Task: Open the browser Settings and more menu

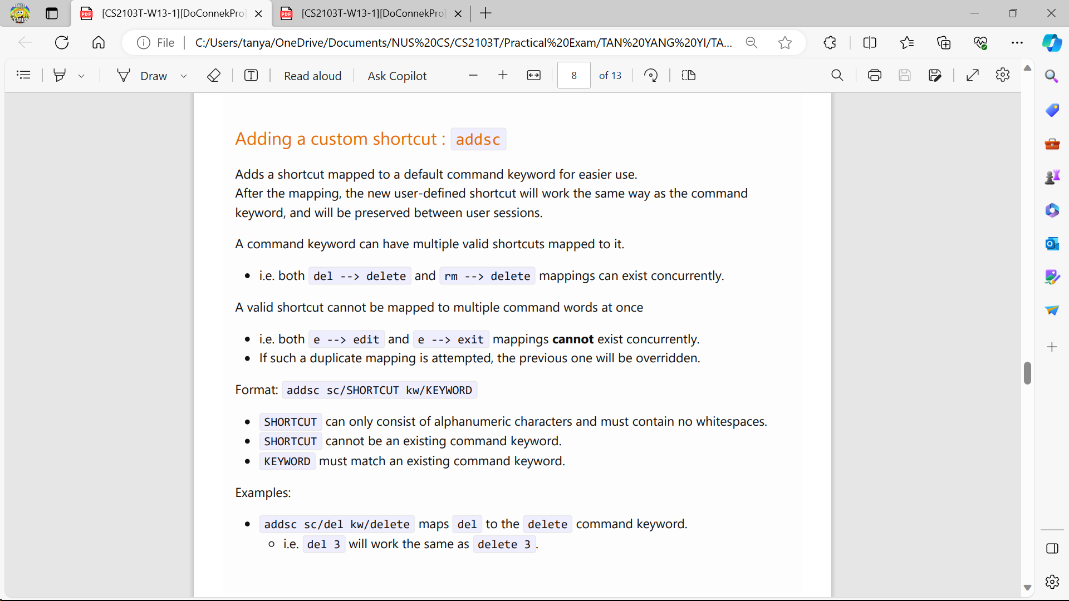Action: point(1017,43)
